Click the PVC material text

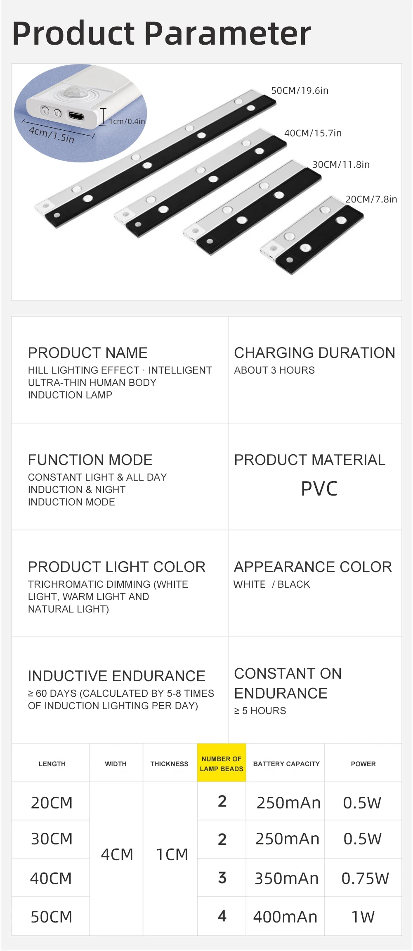click(x=319, y=489)
